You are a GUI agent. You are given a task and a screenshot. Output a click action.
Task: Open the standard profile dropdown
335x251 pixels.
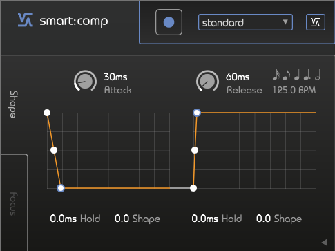pyautogui.click(x=245, y=22)
